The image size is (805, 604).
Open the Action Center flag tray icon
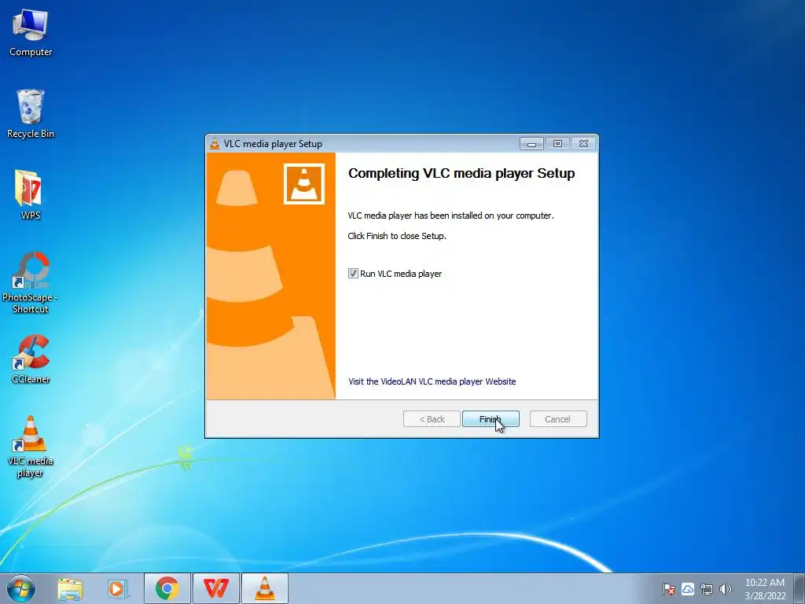coord(668,589)
